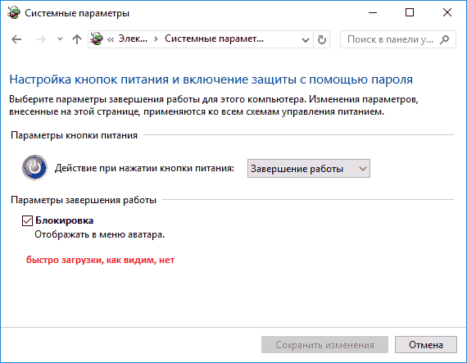Click the search magnifier icon

444,39
